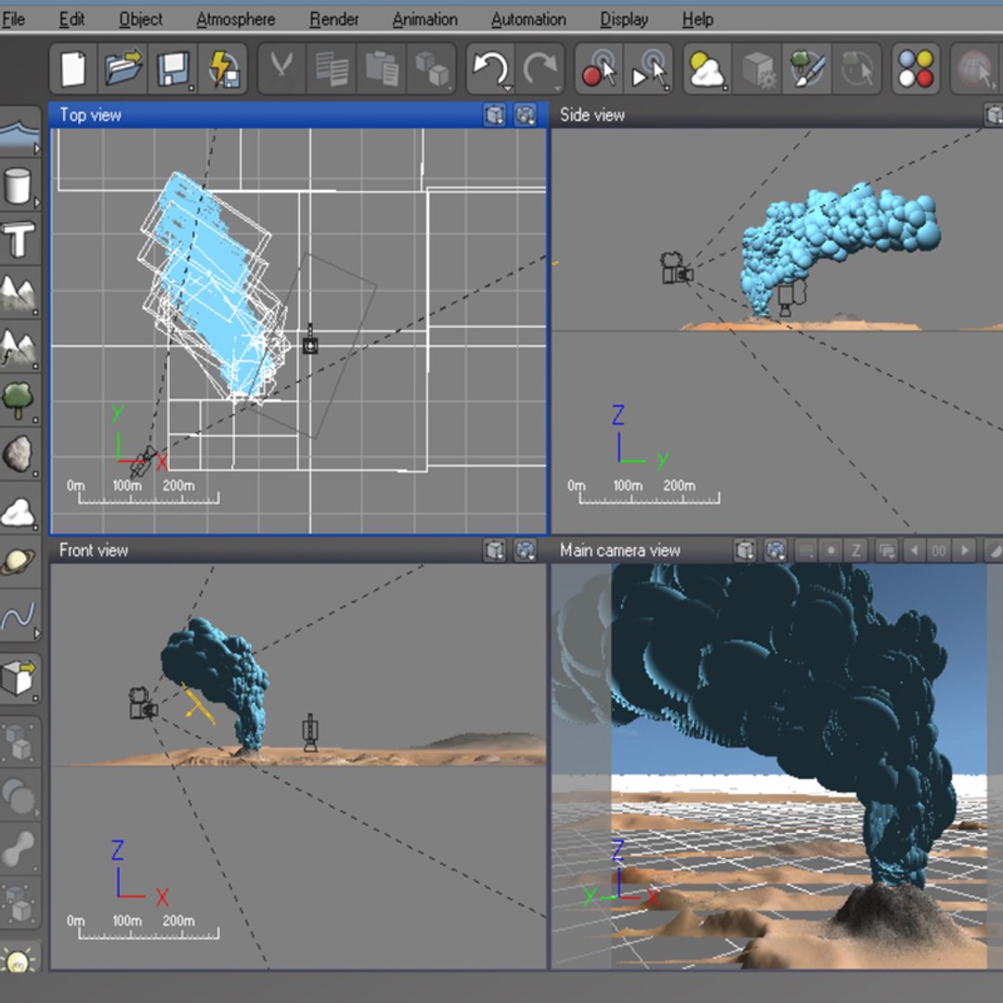Import an object with the box-arrow icon
The height and width of the screenshot is (1003, 1003).
(20, 678)
